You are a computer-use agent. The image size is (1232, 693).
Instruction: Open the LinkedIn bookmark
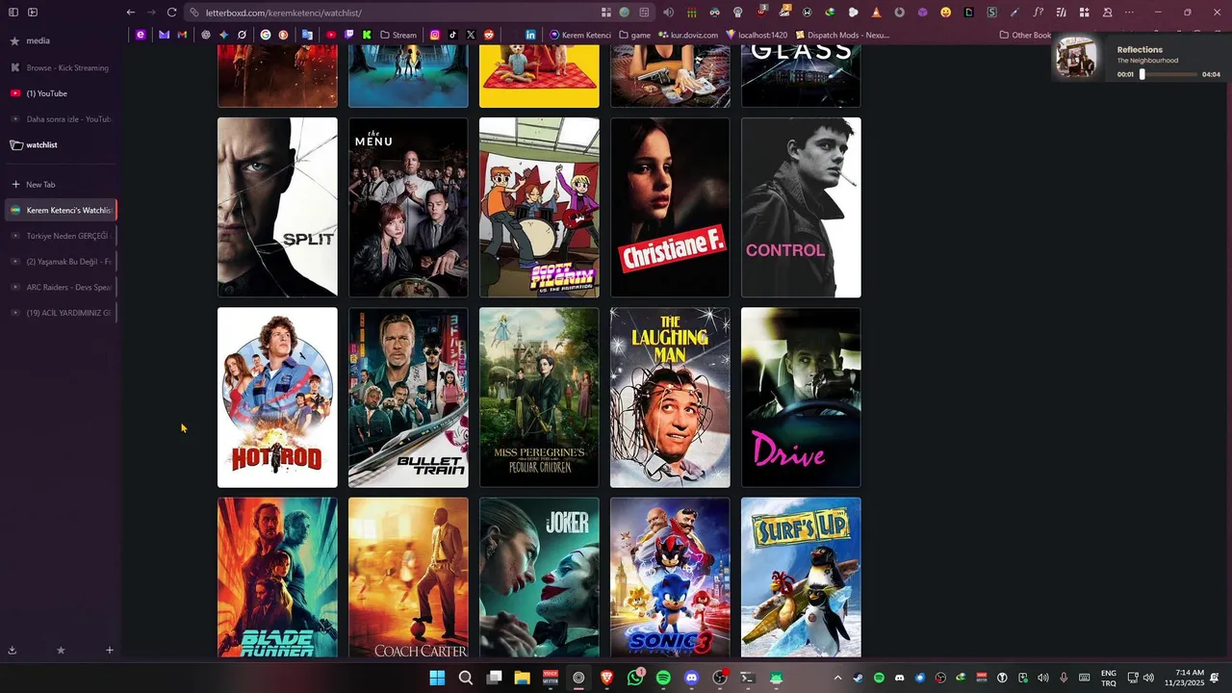pos(530,35)
